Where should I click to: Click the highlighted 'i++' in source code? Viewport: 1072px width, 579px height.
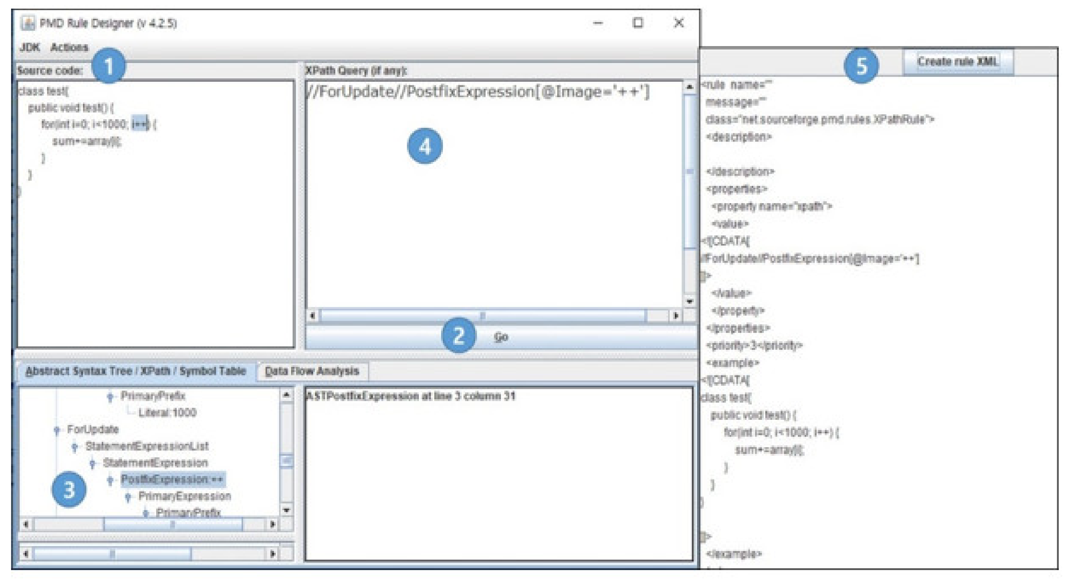click(x=140, y=124)
